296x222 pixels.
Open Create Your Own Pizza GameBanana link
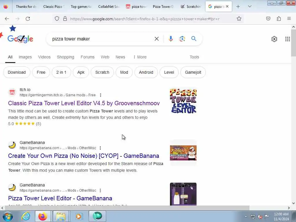[x=84, y=156]
